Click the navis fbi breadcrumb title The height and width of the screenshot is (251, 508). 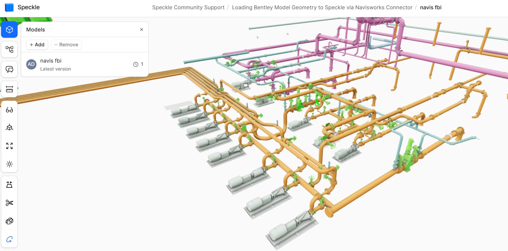pyautogui.click(x=431, y=7)
